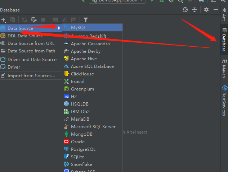Select ClickHouse data source
This screenshot has height=172, width=228.
(93, 74)
